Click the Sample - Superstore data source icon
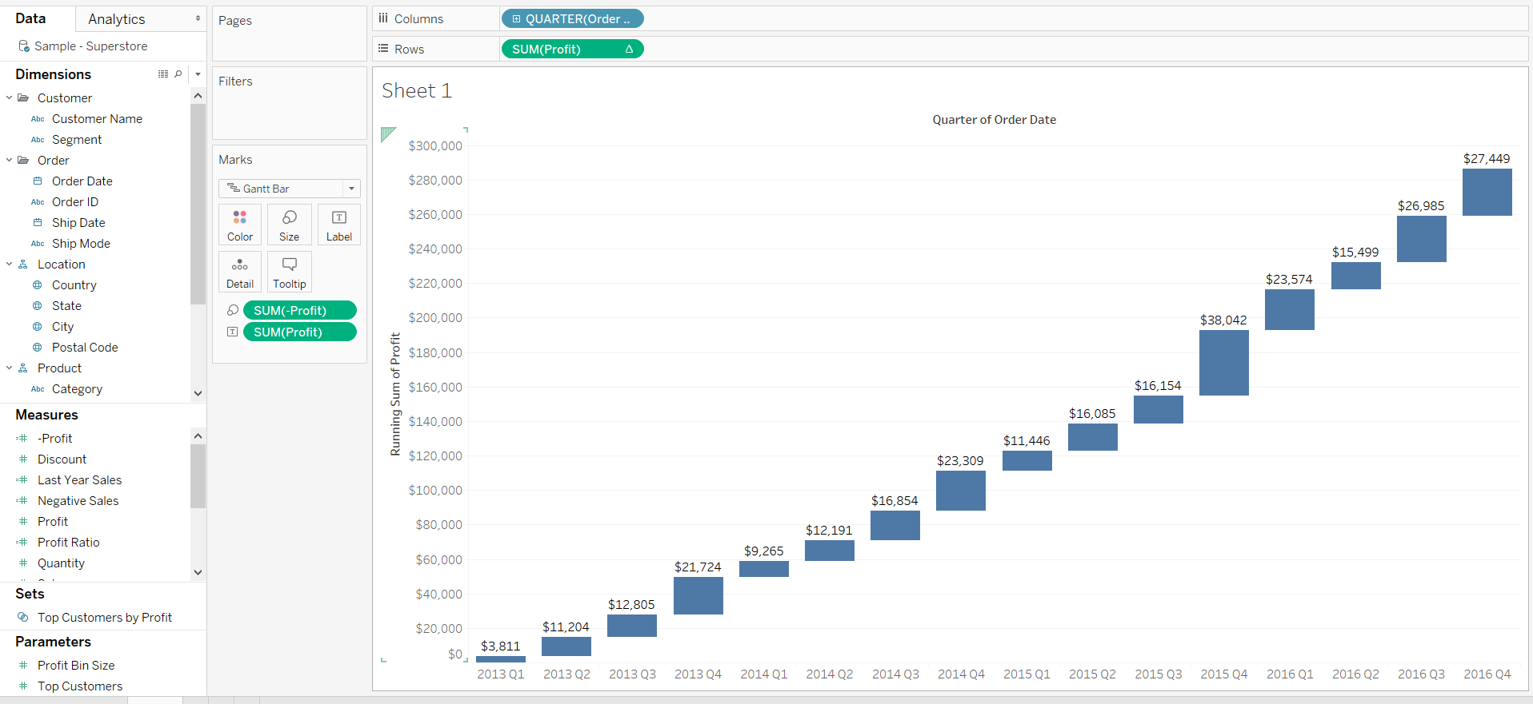 (x=24, y=46)
